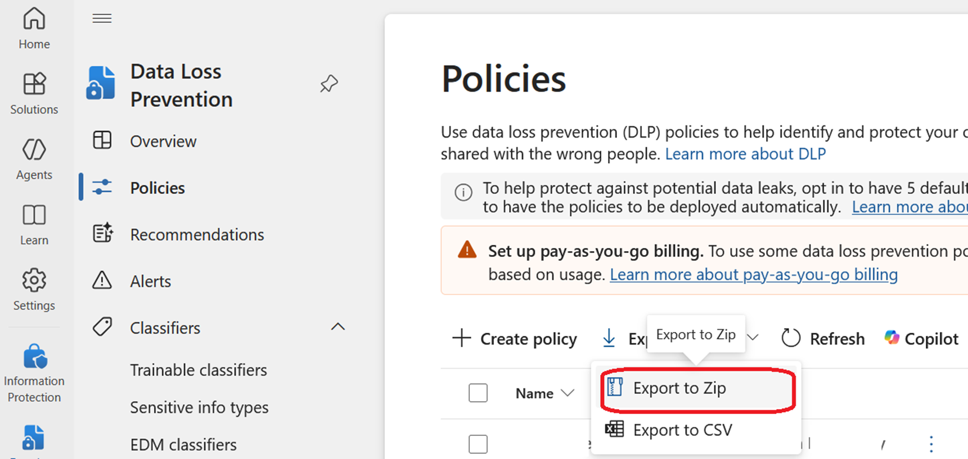Click the Policies page heading
The height and width of the screenshot is (459, 968).
503,79
